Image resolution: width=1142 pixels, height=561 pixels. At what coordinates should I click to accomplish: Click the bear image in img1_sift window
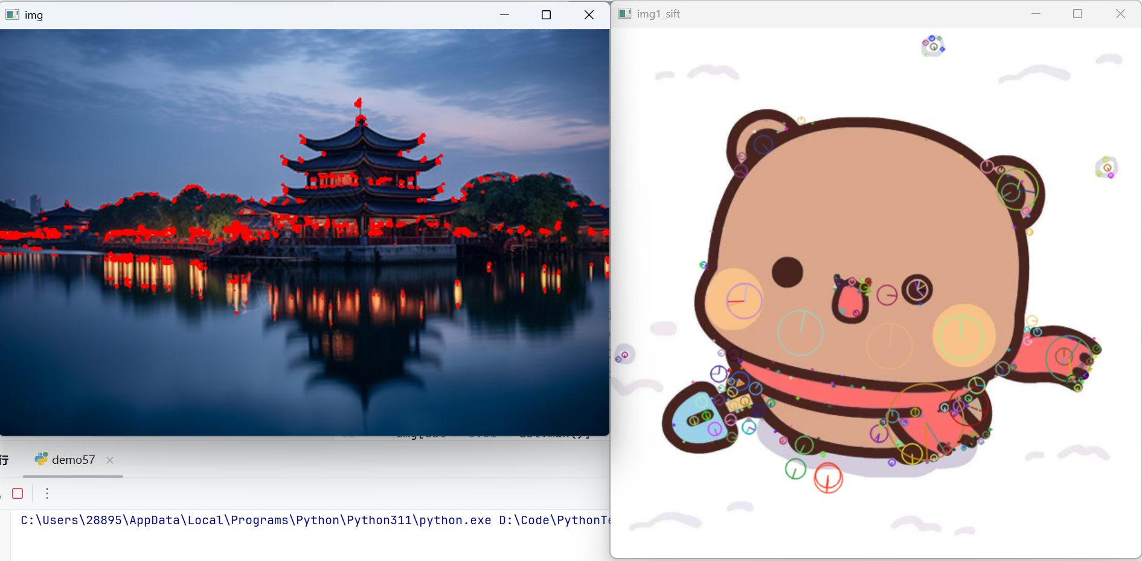coord(876,293)
